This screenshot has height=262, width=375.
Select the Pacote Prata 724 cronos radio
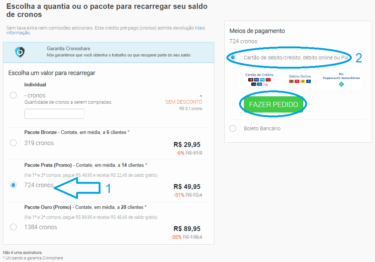pyautogui.click(x=13, y=185)
